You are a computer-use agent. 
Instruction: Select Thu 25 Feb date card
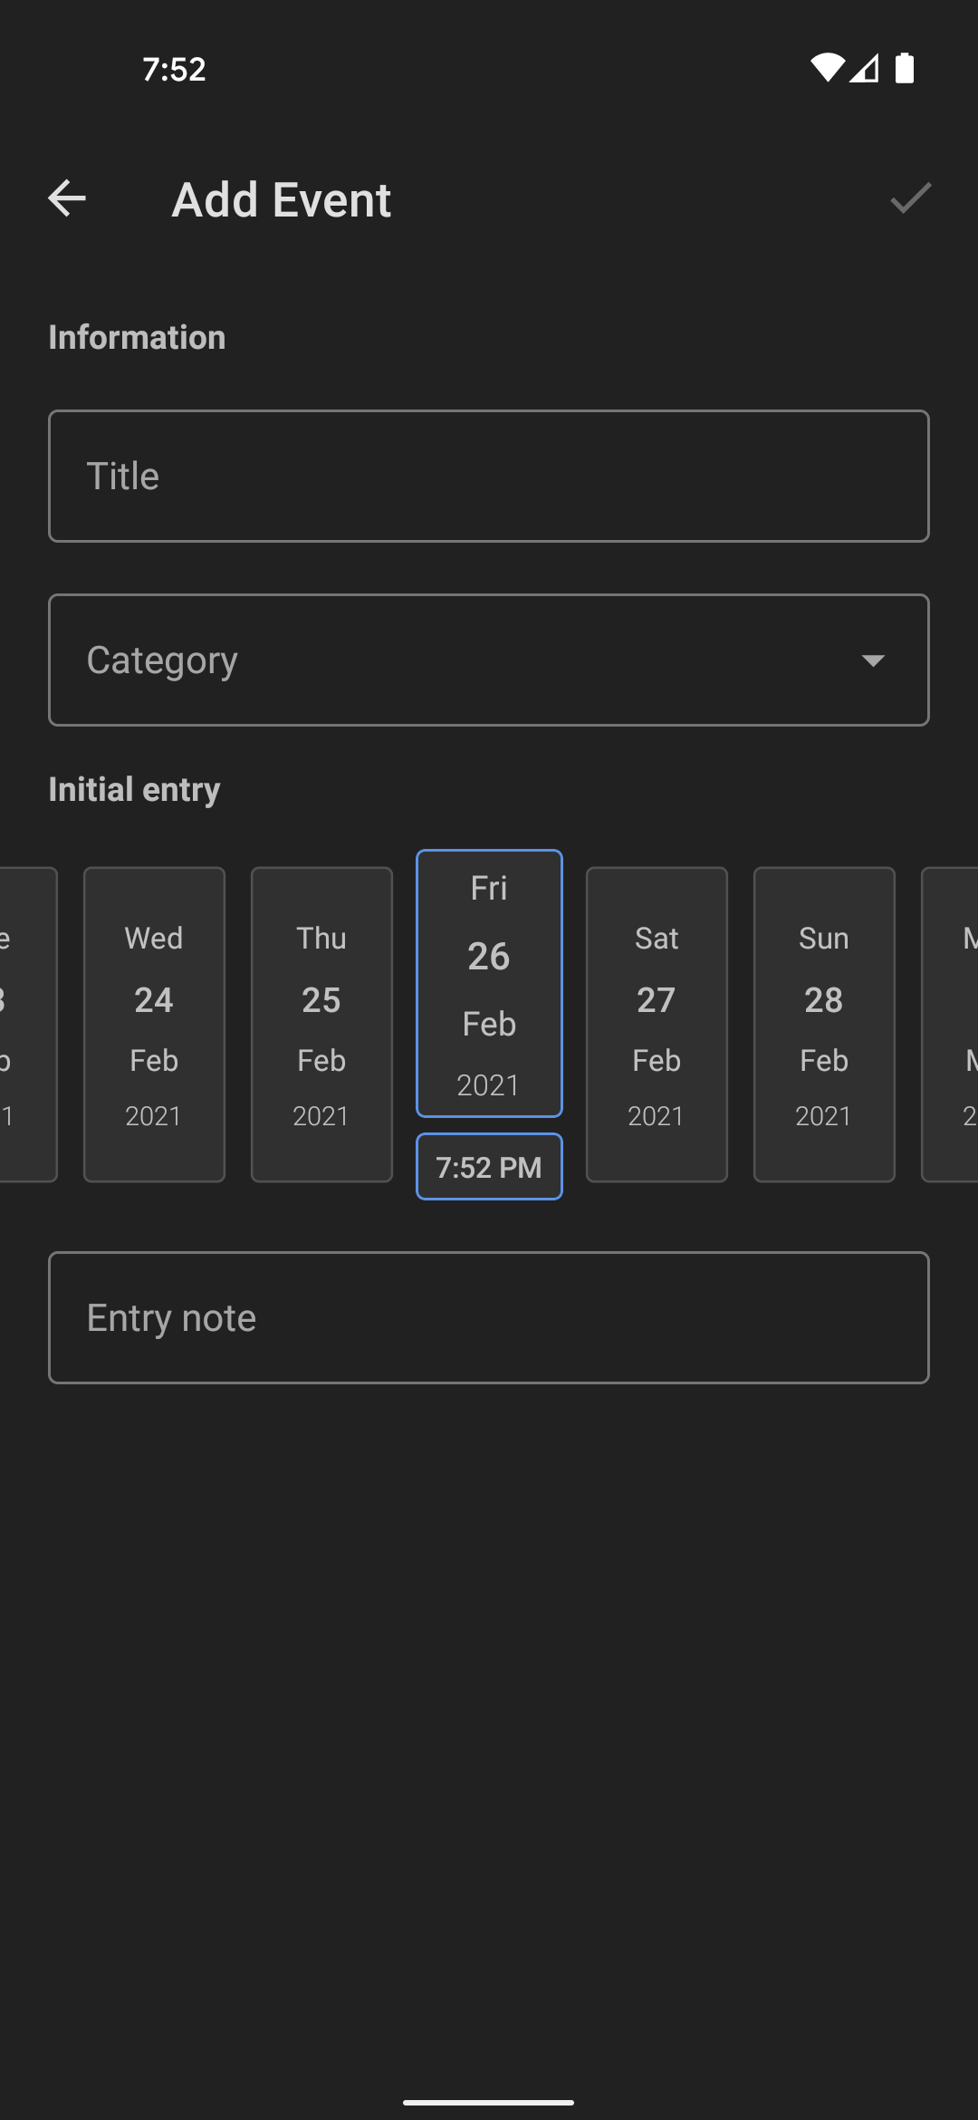coord(321,1025)
